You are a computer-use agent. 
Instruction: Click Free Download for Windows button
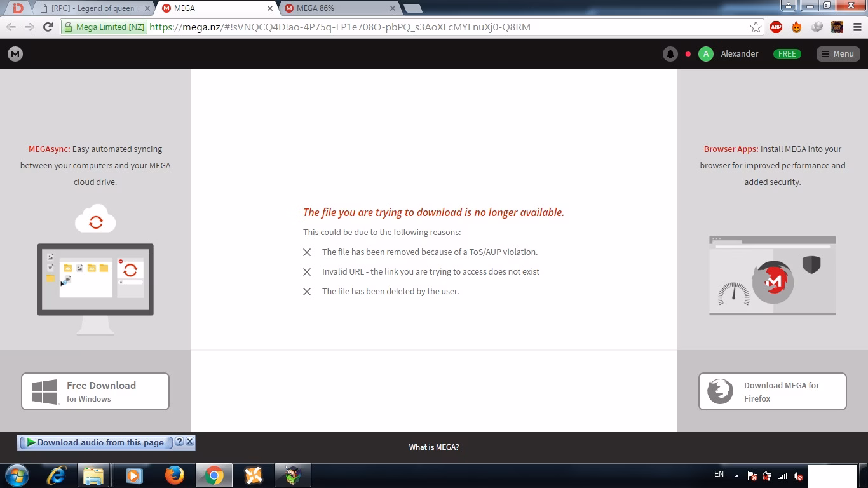click(95, 391)
